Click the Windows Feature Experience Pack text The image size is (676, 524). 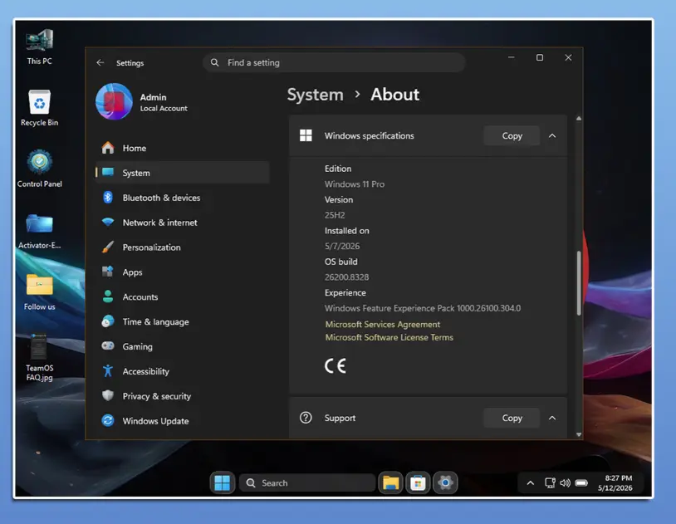[x=423, y=308]
